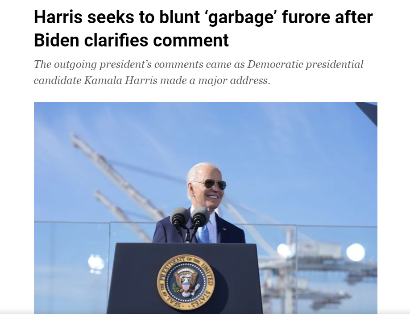
Task: Click the aviator sunglasses in the photo
Action: coord(212,184)
